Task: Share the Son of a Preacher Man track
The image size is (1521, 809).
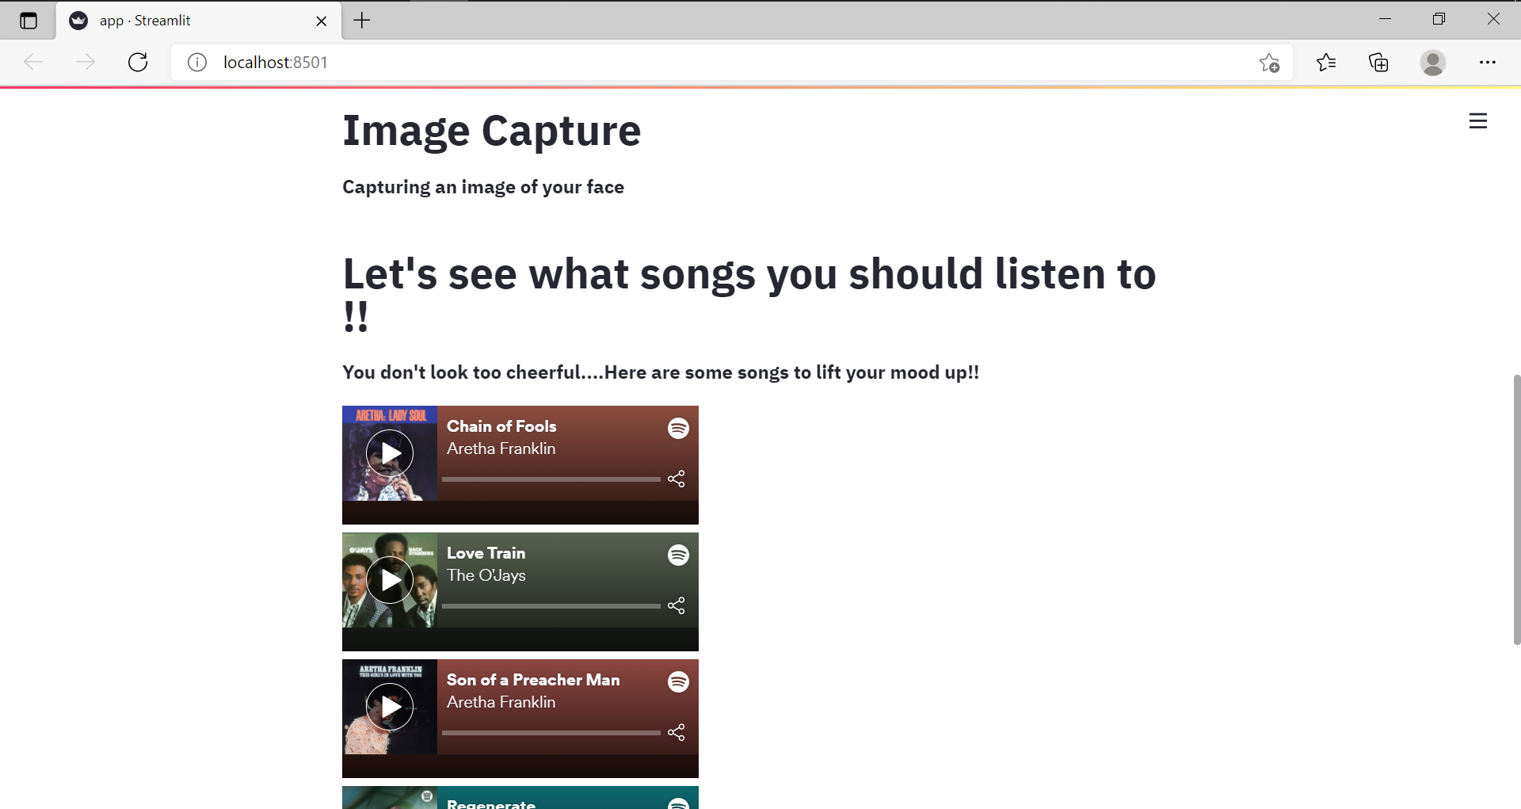Action: coord(677,732)
